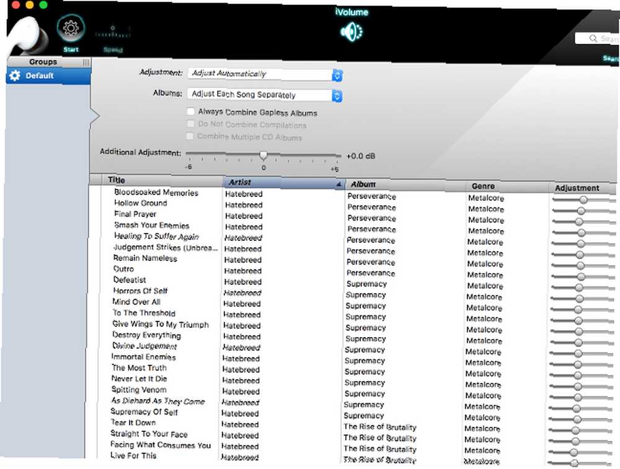Sort by Adjustment column header

[577, 188]
